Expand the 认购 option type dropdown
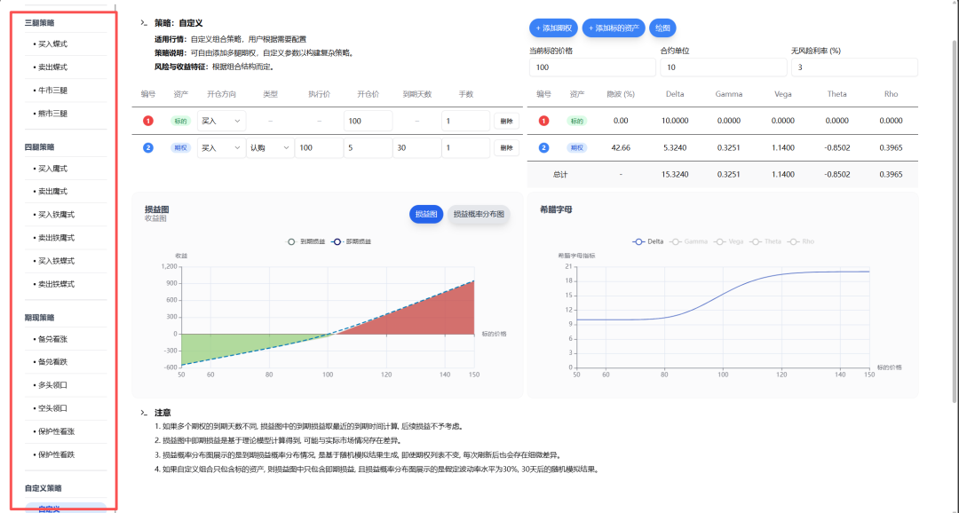This screenshot has height=513, width=959. pos(270,147)
